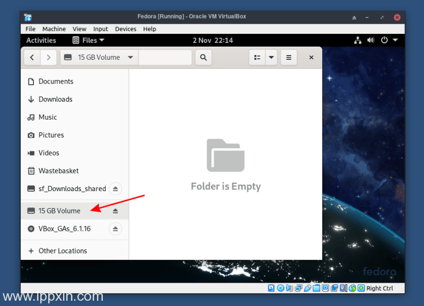Click the title bar keep-above arrow button

pyautogui.click(x=354, y=17)
